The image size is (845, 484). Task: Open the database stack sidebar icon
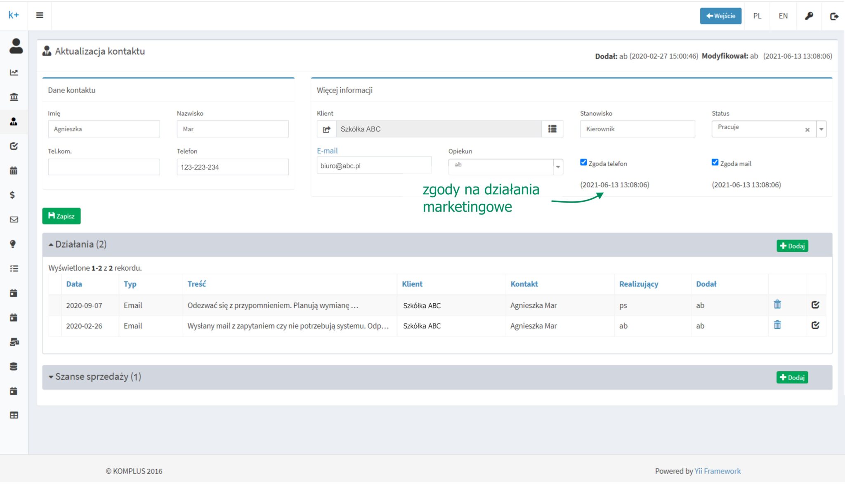tap(14, 366)
